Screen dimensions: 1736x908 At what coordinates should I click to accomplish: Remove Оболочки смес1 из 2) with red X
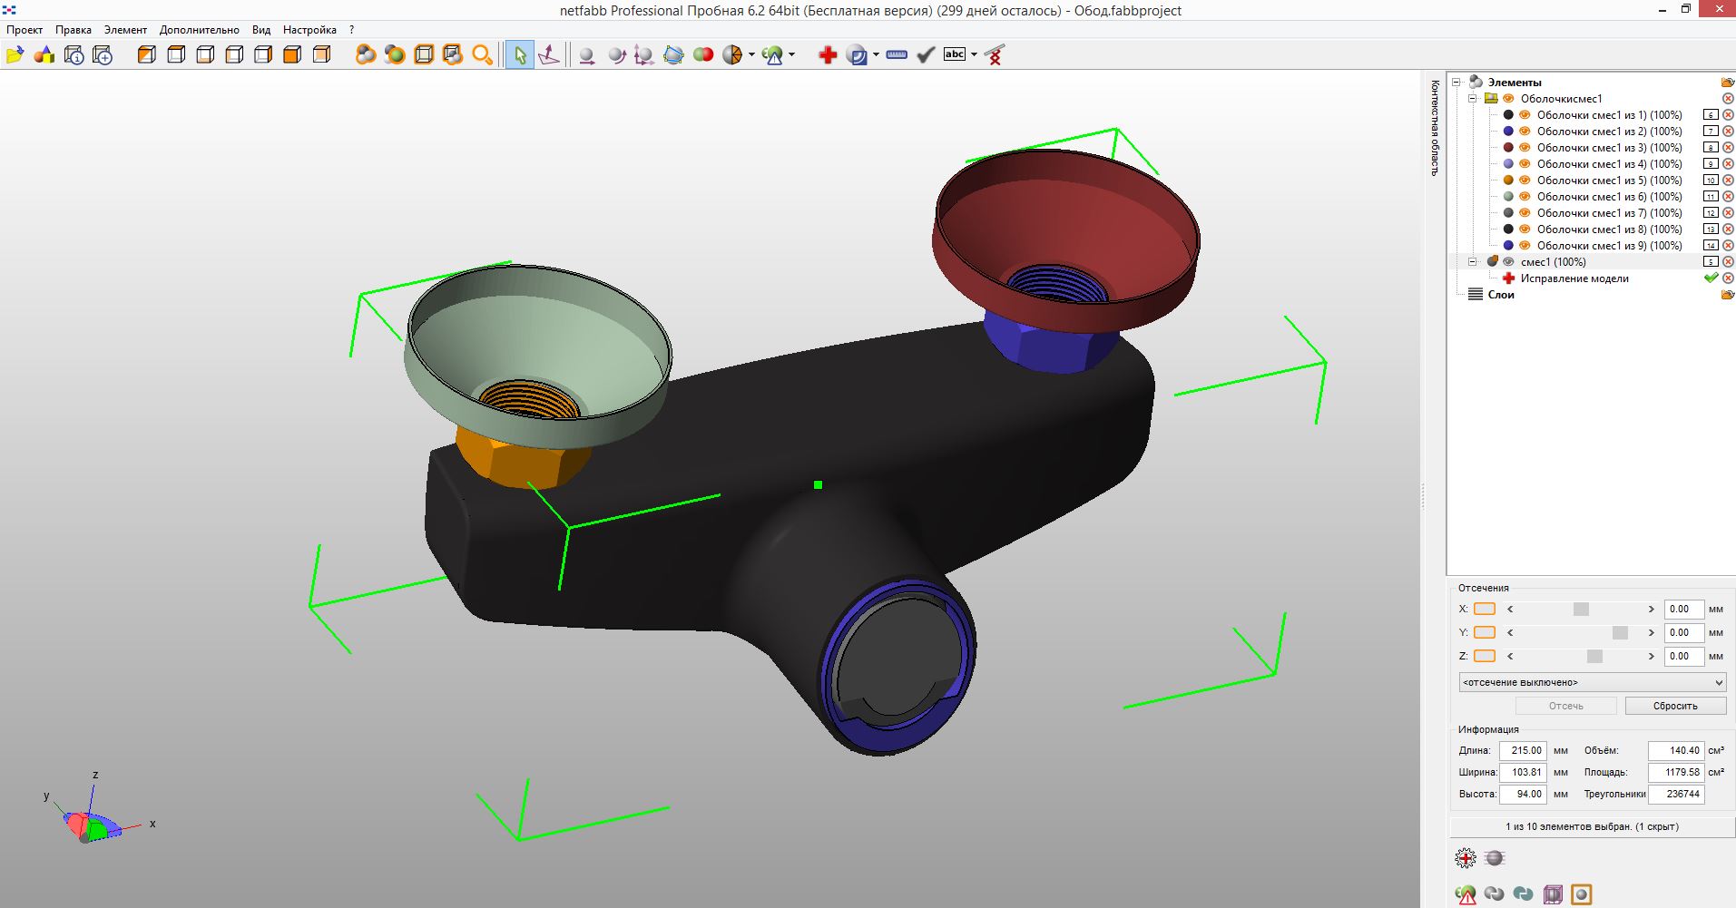tap(1728, 132)
